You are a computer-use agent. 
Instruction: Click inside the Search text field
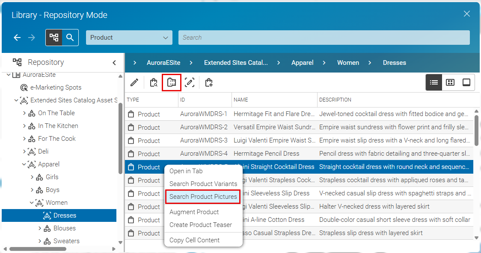tap(324, 38)
